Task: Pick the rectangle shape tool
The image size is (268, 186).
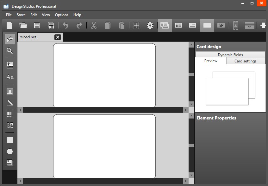Action: coord(9,140)
